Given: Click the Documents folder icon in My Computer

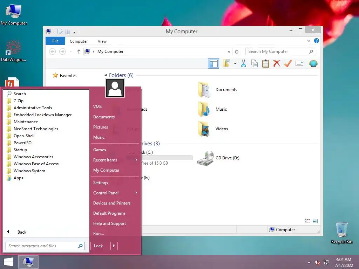Looking at the screenshot, I should (204, 90).
